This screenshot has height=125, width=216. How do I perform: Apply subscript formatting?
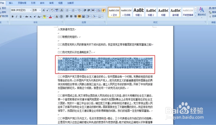click(31, 17)
